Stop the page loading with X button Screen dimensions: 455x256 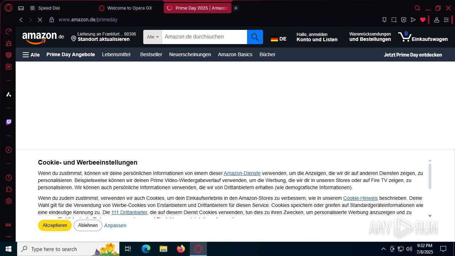[40, 20]
